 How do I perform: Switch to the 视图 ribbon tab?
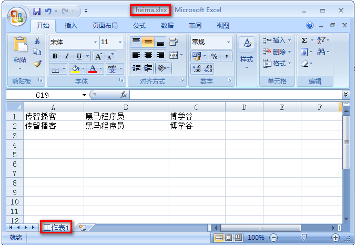point(223,26)
